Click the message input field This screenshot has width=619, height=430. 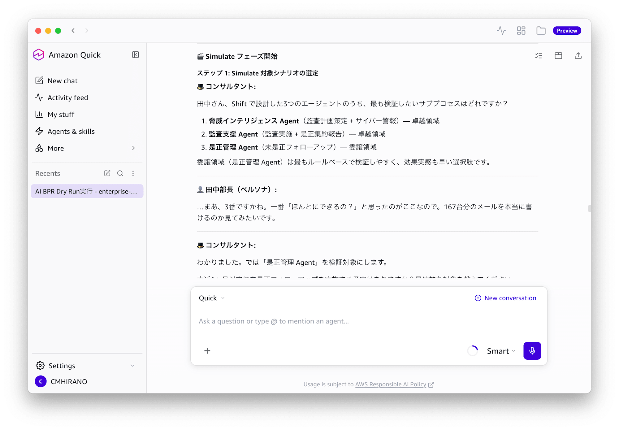(369, 321)
